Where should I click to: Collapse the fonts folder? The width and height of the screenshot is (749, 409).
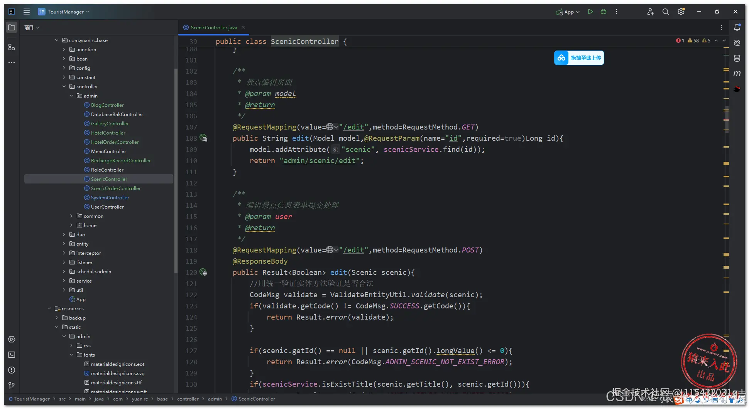click(71, 355)
